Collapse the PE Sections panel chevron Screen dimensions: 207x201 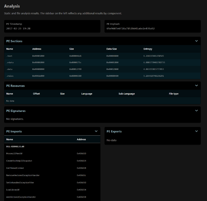tap(196, 41)
